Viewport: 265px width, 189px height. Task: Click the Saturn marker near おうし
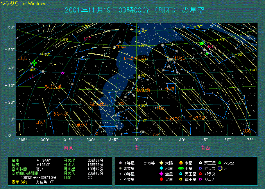pyautogui.click(x=201, y=43)
